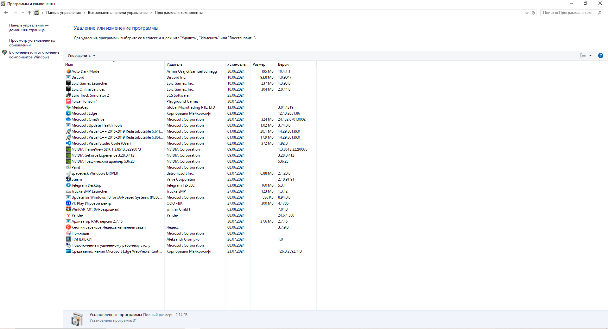Click the VK Play icon
The image size is (608, 329).
pyautogui.click(x=68, y=203)
